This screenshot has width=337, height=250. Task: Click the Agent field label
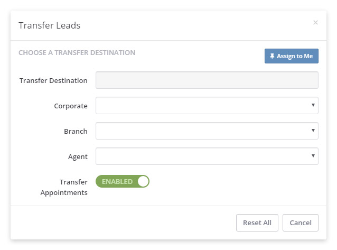tap(78, 156)
